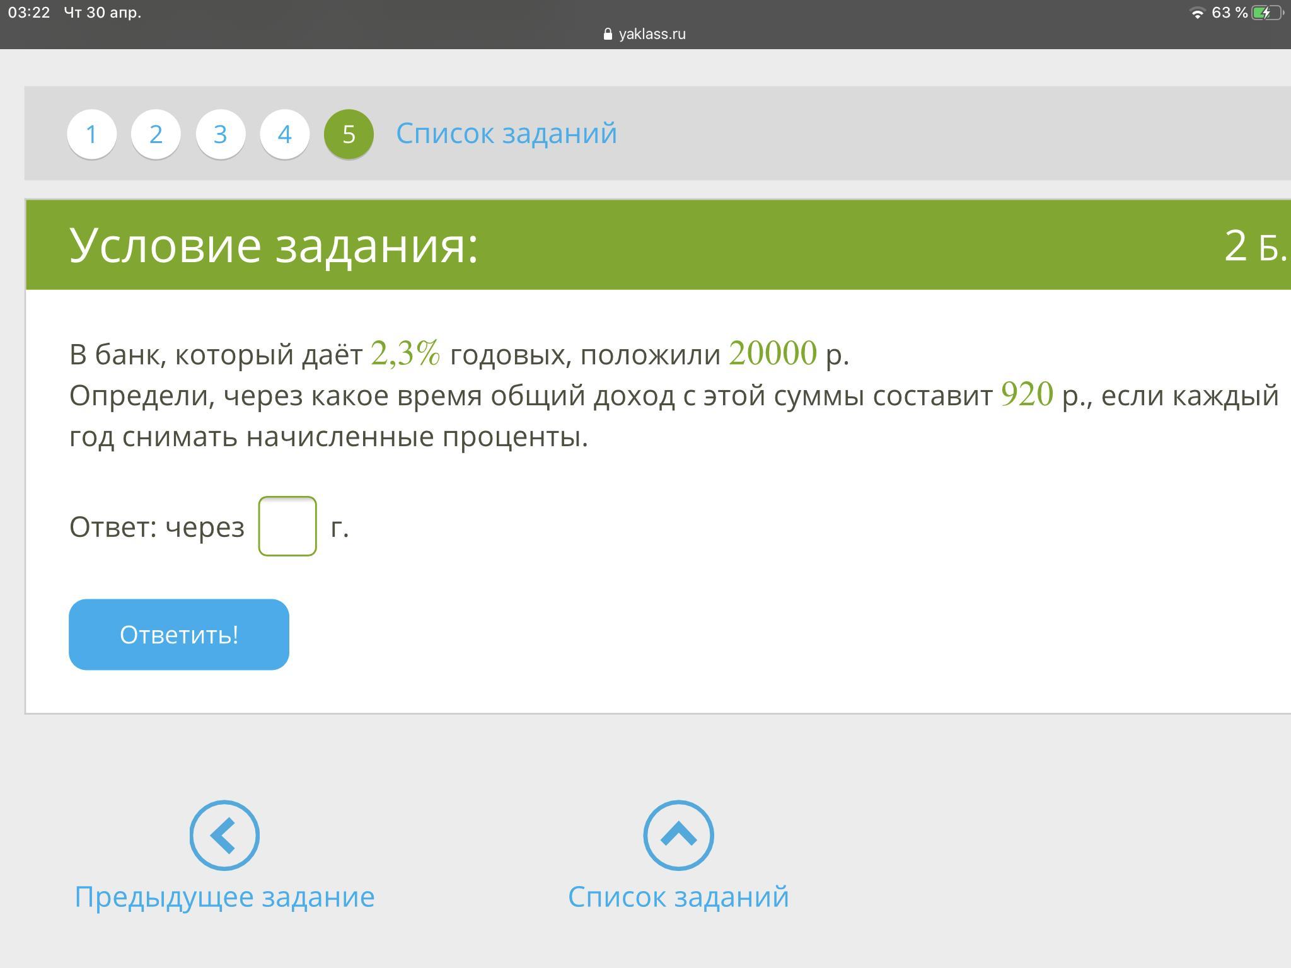Open 'Предыдущее задание' text link

224,896
